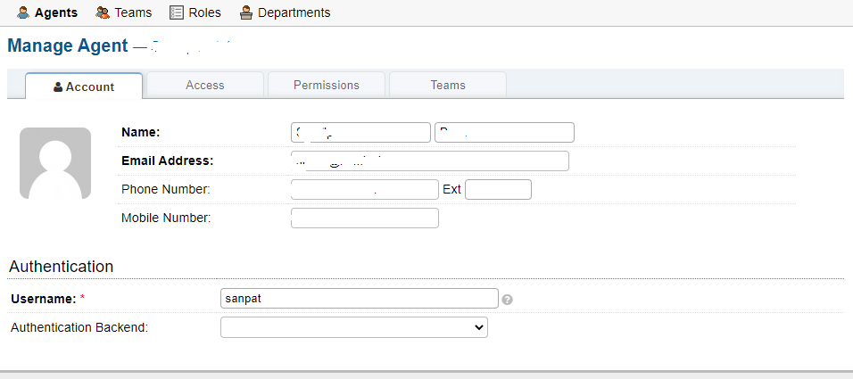
Task: Go to the Roles menu link
Action: (204, 12)
